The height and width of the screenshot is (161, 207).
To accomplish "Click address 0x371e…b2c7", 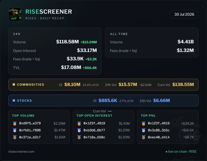I will 30,137.
